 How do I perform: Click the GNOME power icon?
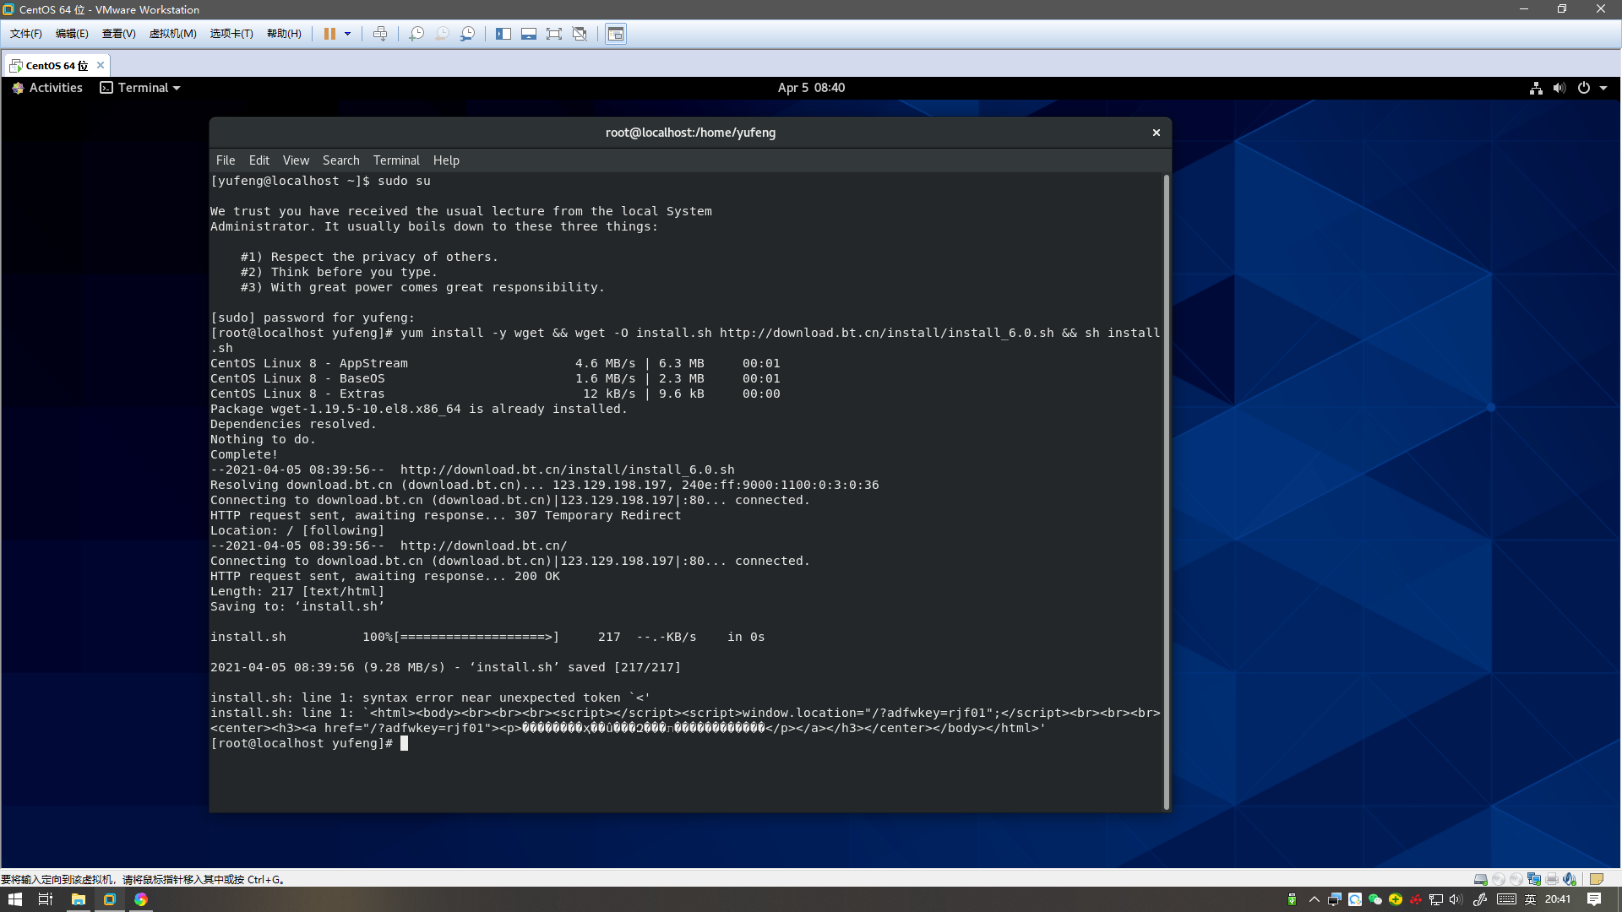1584,88
